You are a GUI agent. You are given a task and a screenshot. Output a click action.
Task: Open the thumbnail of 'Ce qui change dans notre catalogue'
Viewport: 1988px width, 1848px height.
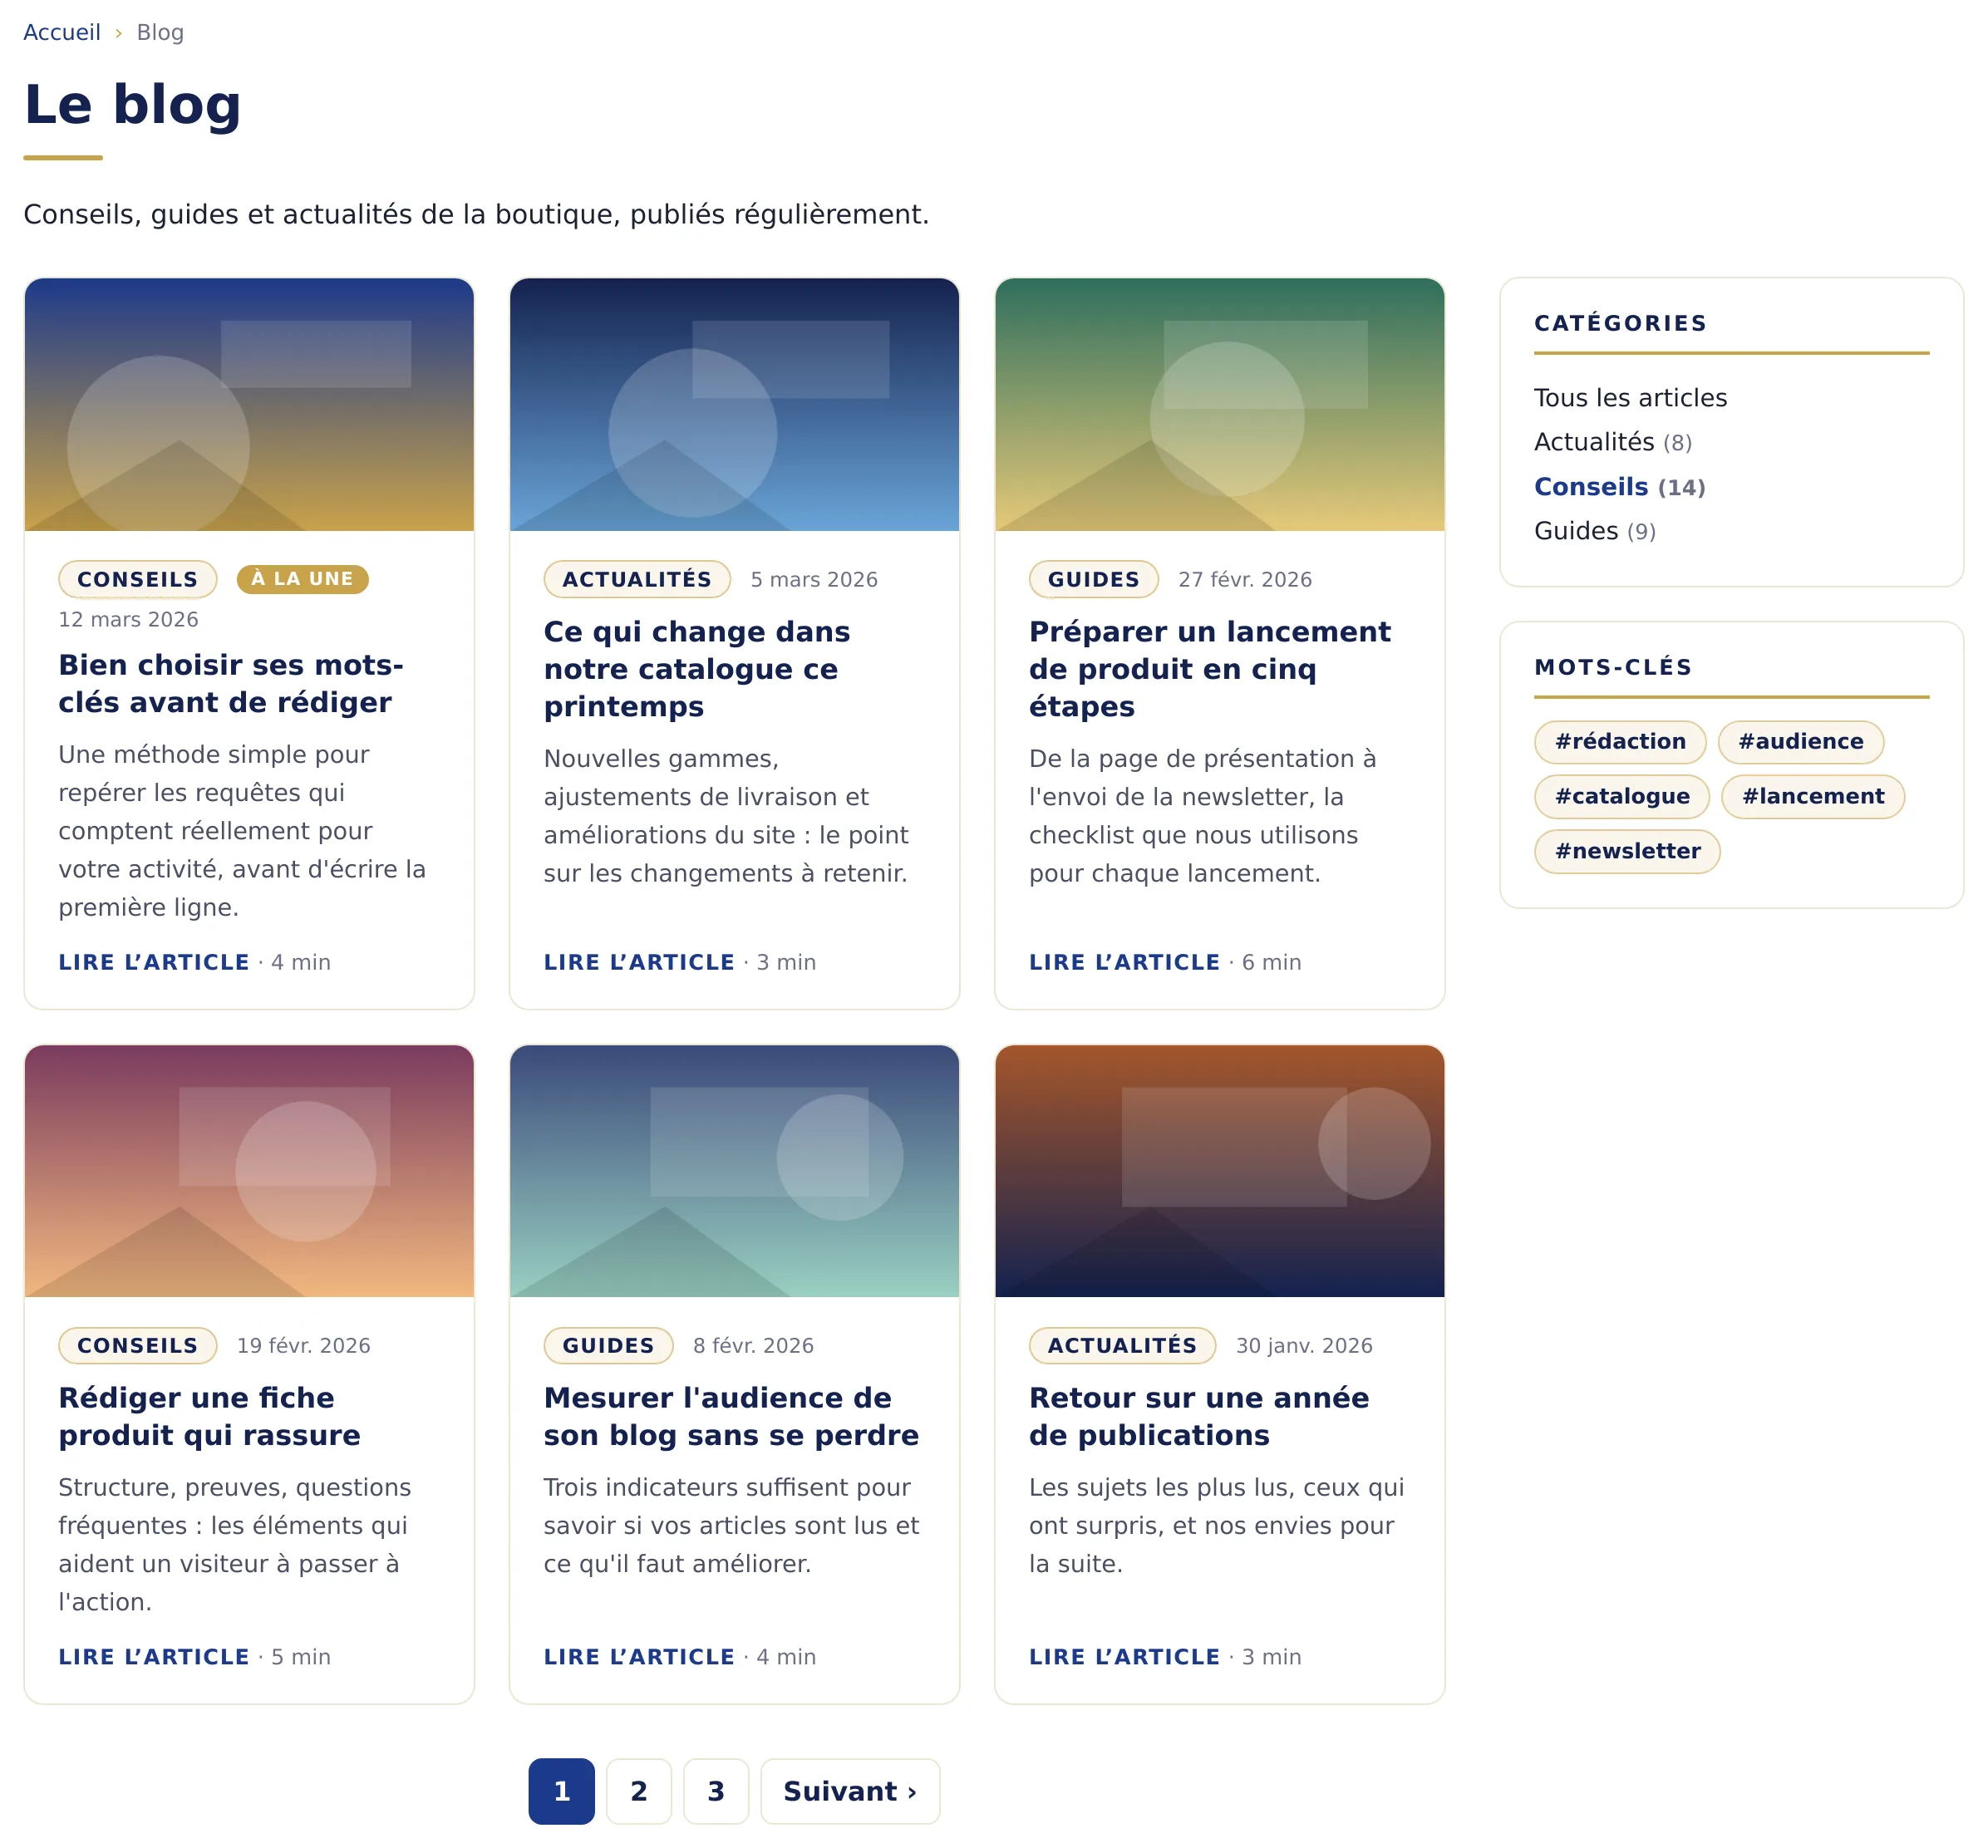734,404
